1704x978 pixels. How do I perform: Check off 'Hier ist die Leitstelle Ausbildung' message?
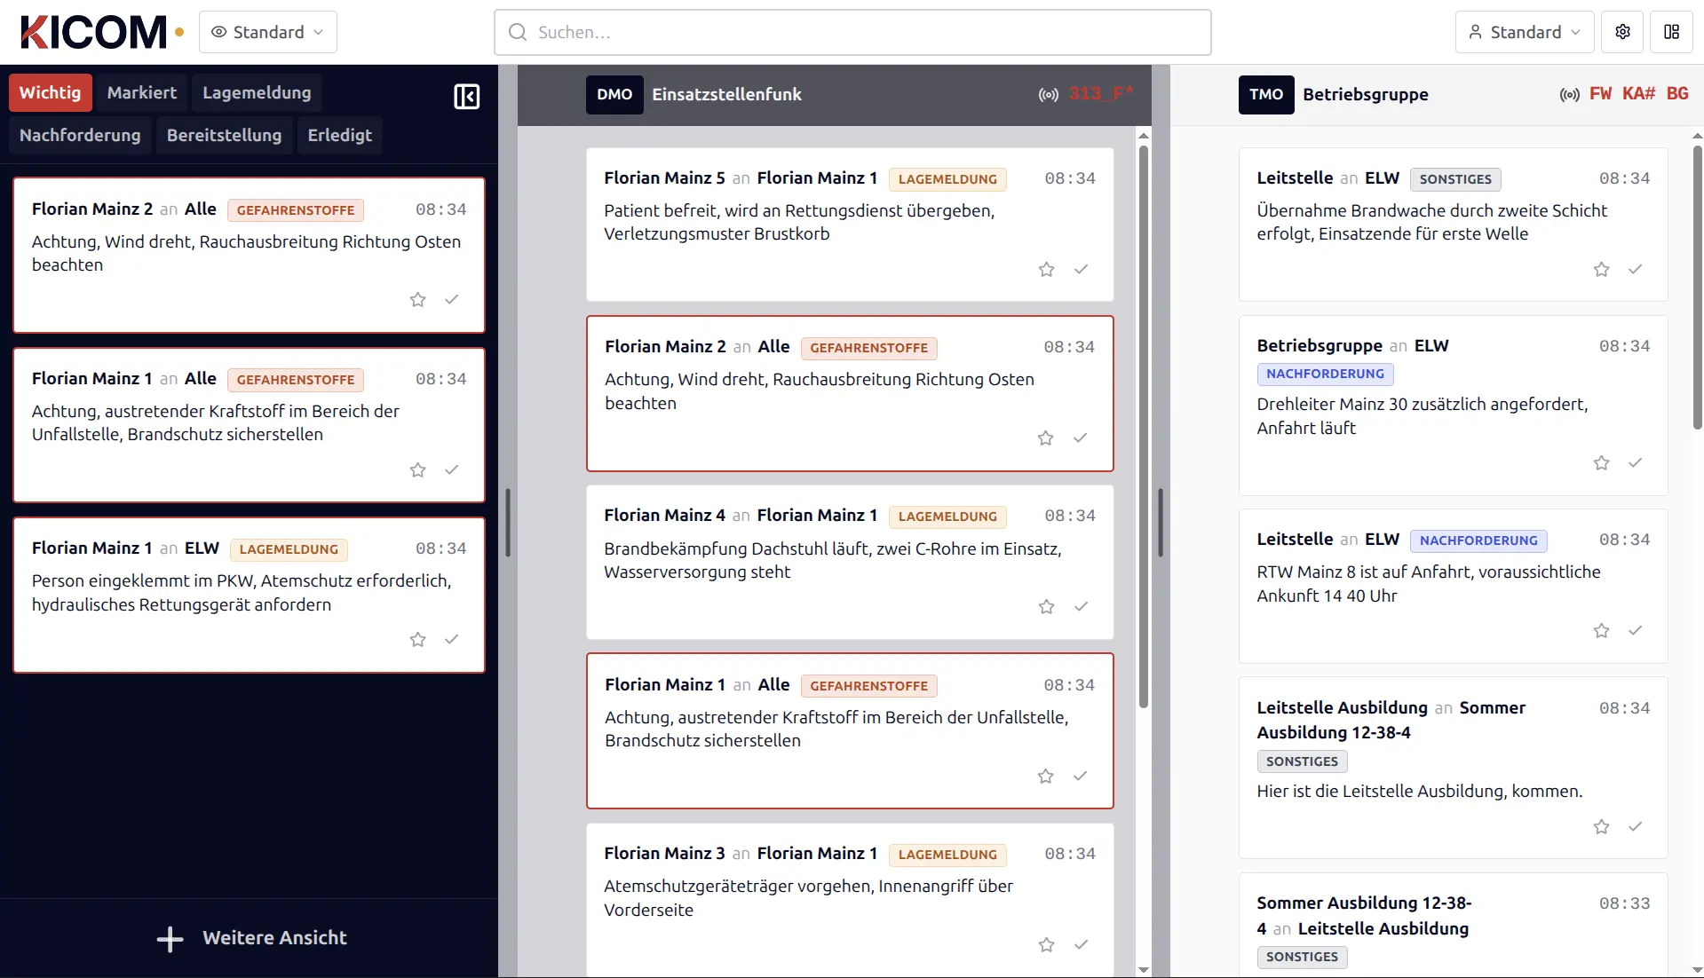point(1635,826)
